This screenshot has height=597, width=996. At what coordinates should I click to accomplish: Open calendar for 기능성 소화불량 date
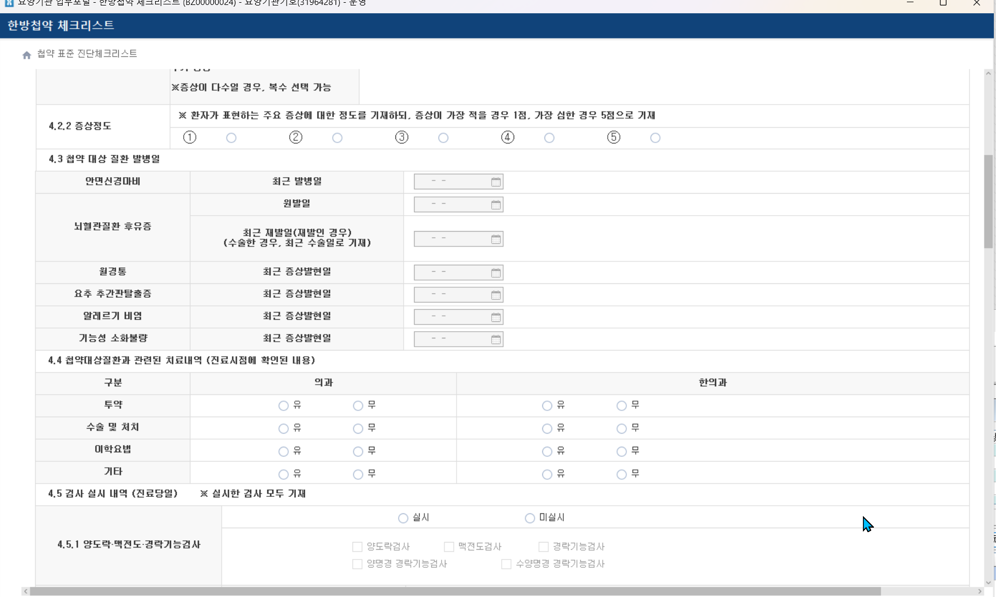[496, 339]
